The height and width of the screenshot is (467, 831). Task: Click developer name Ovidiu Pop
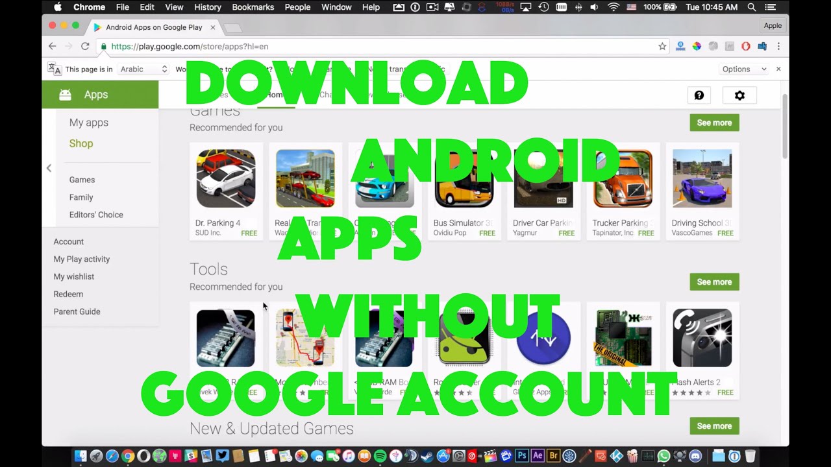(x=450, y=233)
